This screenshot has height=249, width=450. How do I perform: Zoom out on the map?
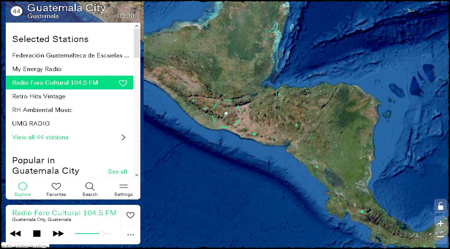click(x=440, y=237)
